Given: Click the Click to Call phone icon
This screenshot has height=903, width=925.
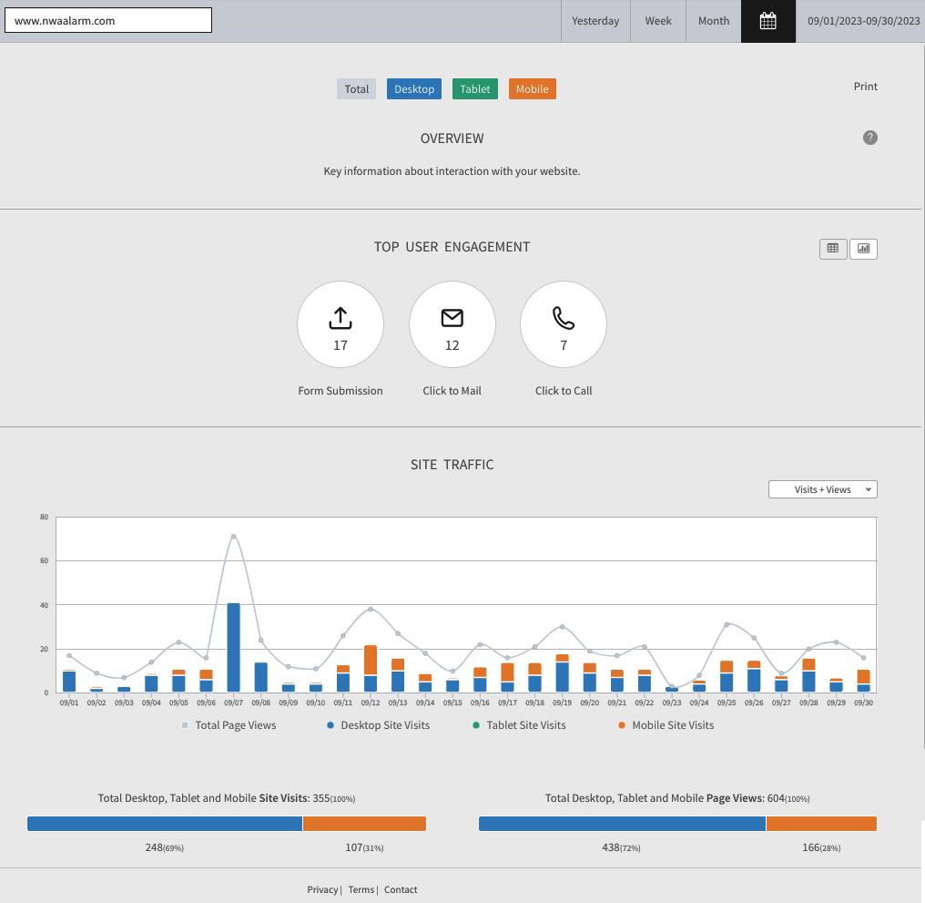Looking at the screenshot, I should (x=564, y=318).
